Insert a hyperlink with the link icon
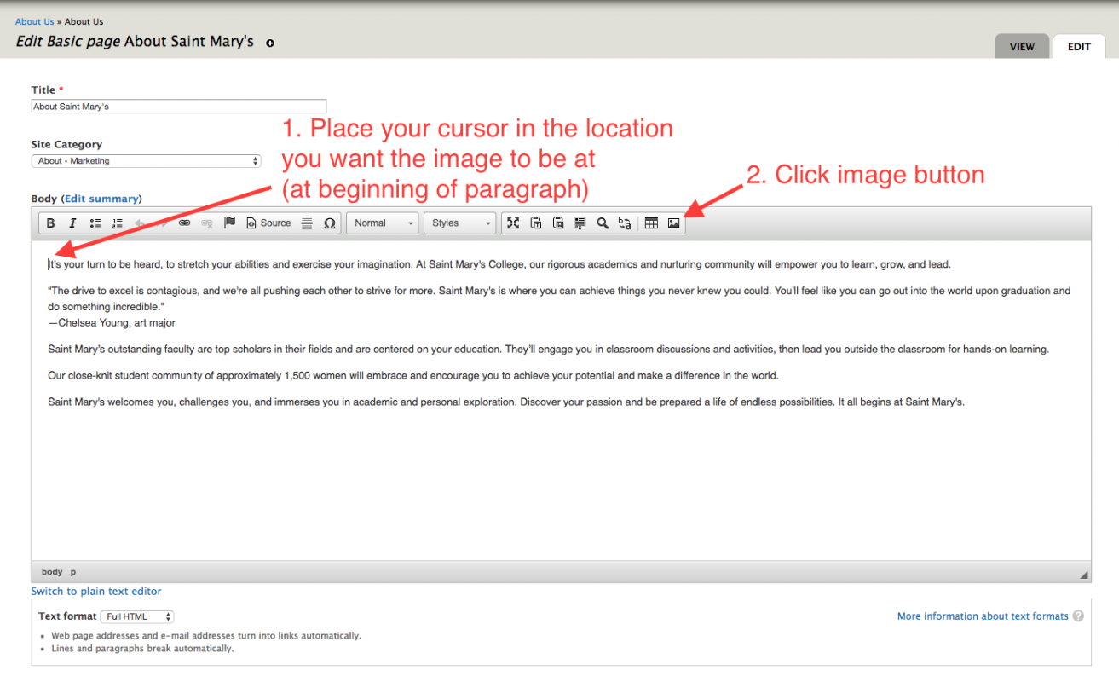 tap(184, 223)
